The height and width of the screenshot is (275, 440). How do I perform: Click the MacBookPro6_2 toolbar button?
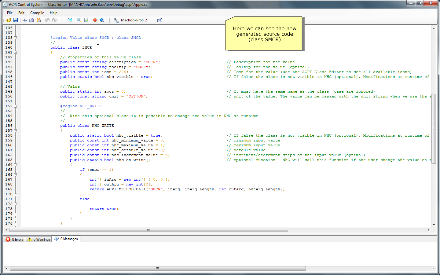(x=131, y=20)
